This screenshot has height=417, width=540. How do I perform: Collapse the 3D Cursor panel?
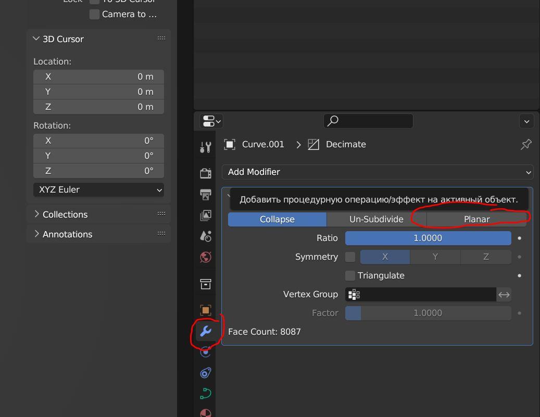(36, 39)
